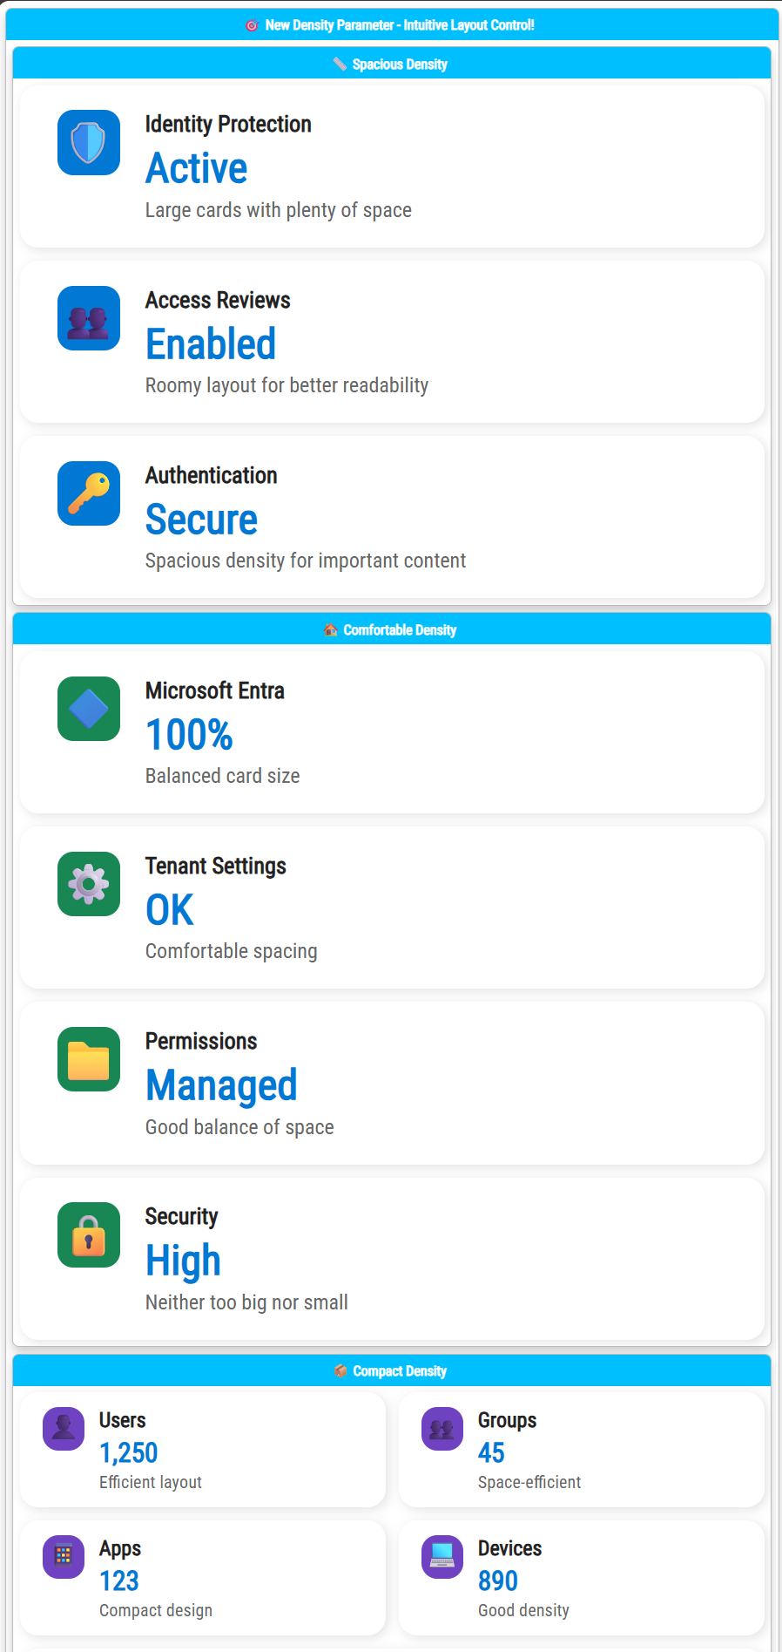Open the Active status value
Image resolution: width=782 pixels, height=1652 pixels.
tap(197, 168)
